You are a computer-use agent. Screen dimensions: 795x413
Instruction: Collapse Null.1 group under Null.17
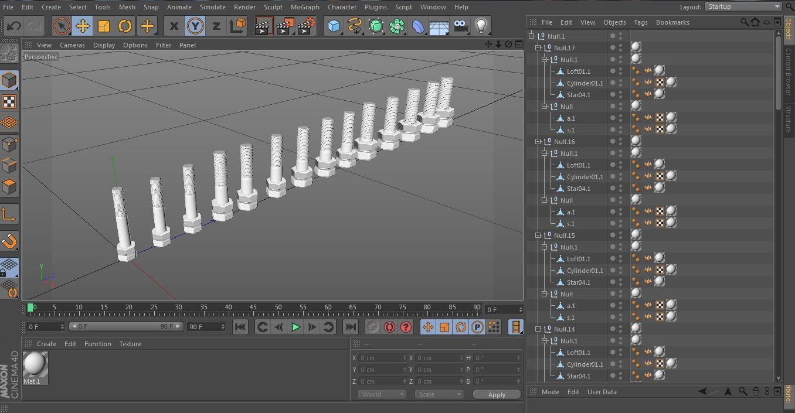click(544, 60)
